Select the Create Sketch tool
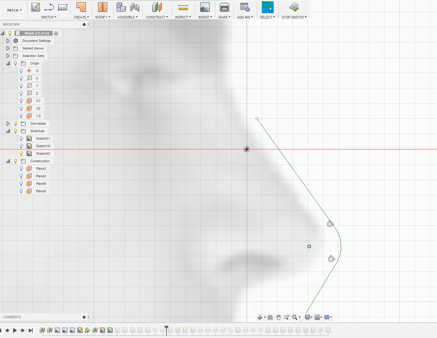 (x=35, y=7)
